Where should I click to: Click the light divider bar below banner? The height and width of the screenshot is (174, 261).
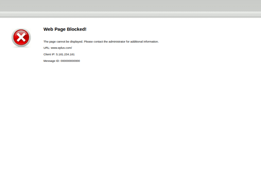click(130, 14)
